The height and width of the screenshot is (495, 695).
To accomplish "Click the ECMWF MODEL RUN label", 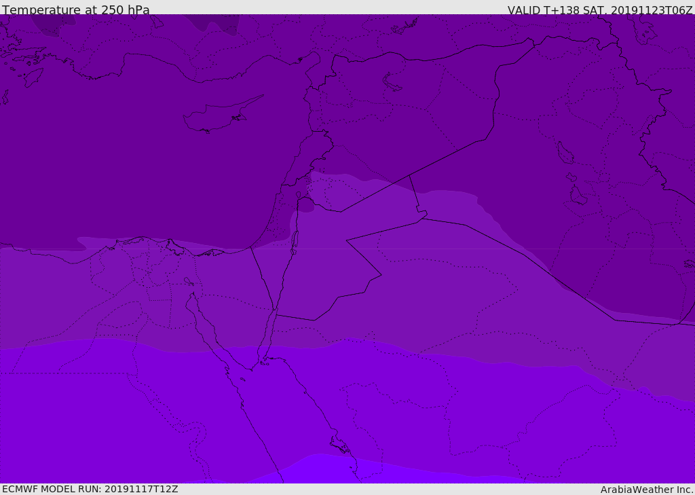I will coord(90,489).
